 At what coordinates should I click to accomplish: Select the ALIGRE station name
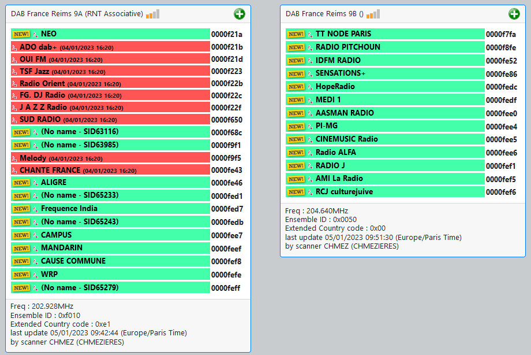tap(54, 183)
